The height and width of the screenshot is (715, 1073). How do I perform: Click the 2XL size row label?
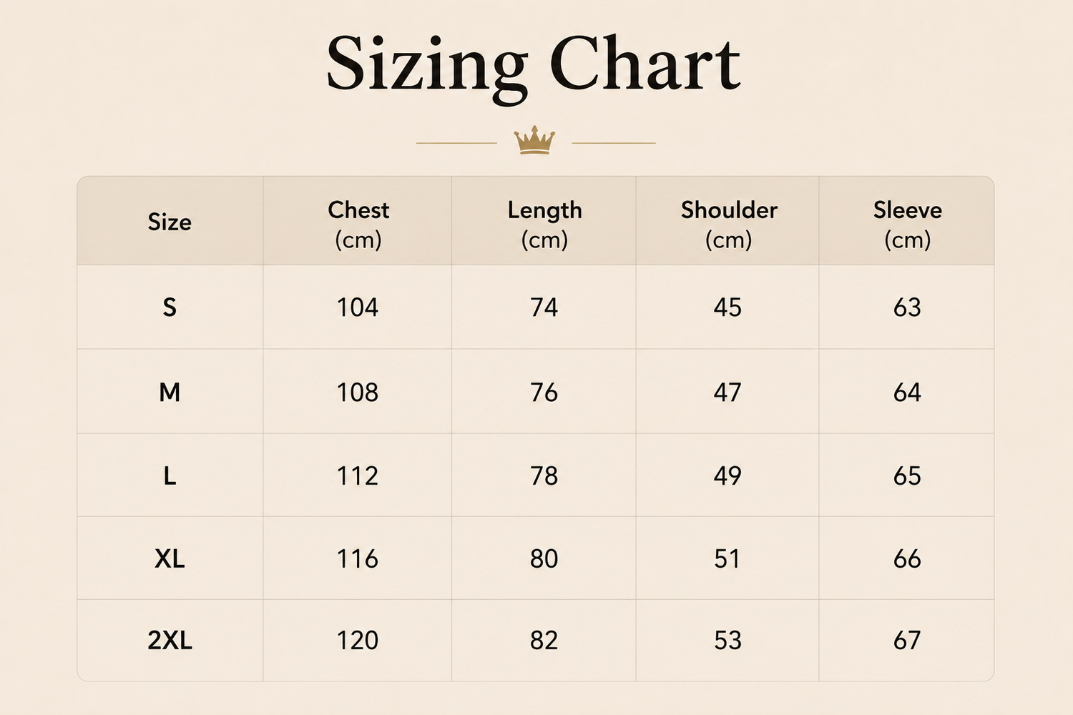[x=170, y=640]
